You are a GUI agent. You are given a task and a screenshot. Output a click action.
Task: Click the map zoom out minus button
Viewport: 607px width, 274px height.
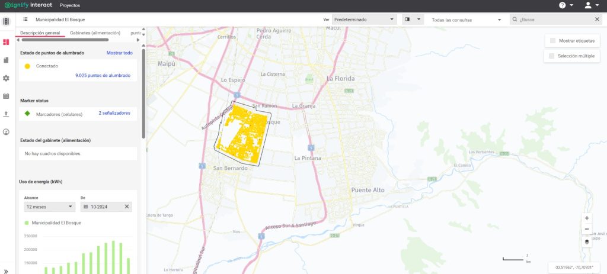(586, 229)
